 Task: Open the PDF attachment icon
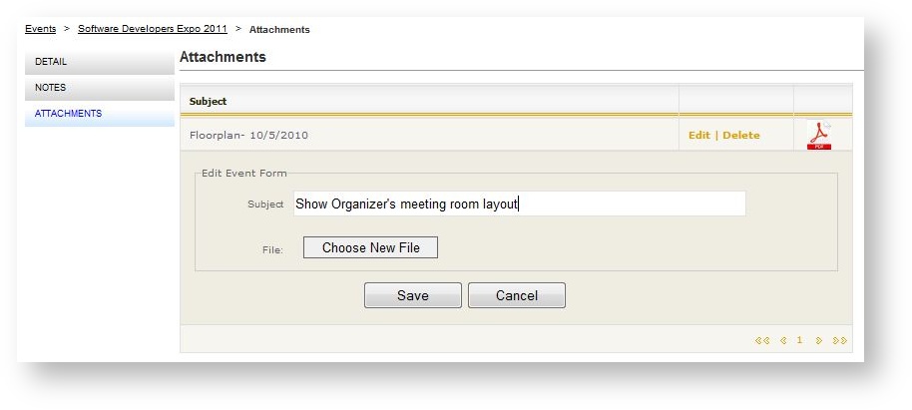click(819, 136)
